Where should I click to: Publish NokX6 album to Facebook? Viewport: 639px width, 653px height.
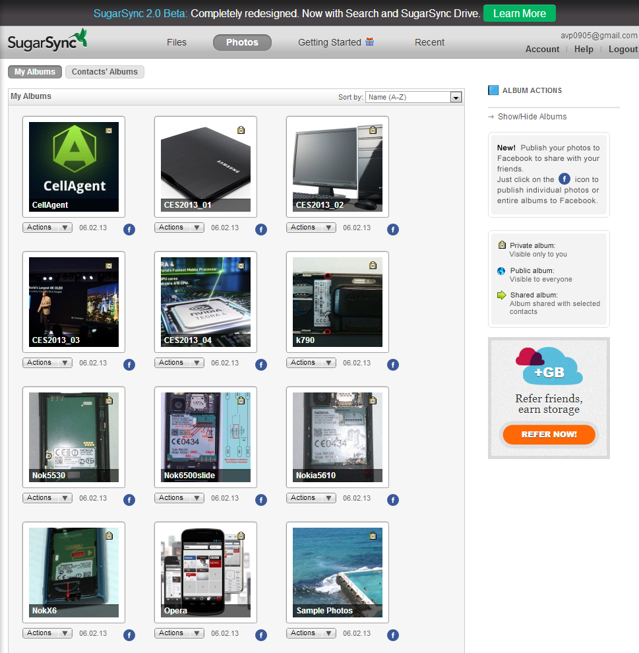pyautogui.click(x=129, y=635)
